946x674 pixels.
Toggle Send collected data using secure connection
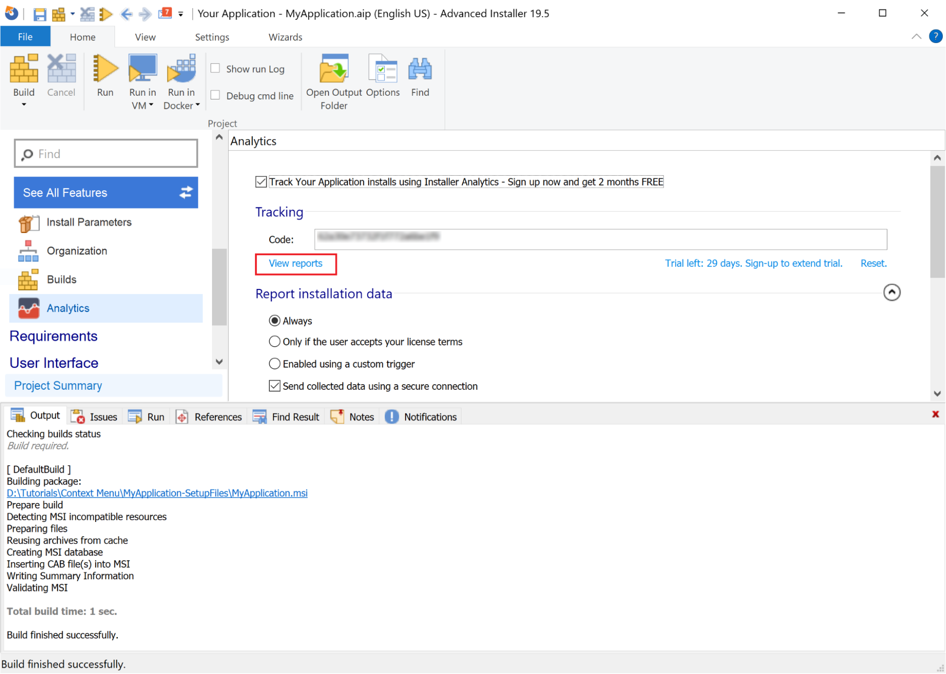(x=274, y=386)
